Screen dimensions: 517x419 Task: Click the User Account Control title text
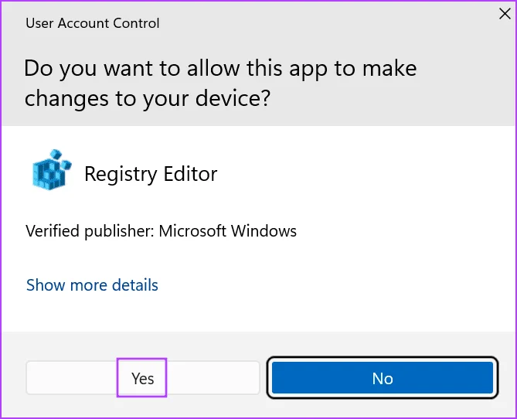(x=93, y=23)
